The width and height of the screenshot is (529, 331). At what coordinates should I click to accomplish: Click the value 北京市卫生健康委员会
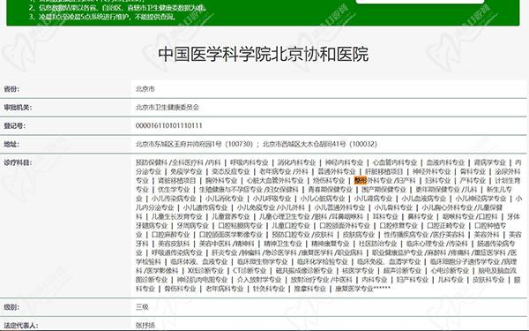[168, 108]
